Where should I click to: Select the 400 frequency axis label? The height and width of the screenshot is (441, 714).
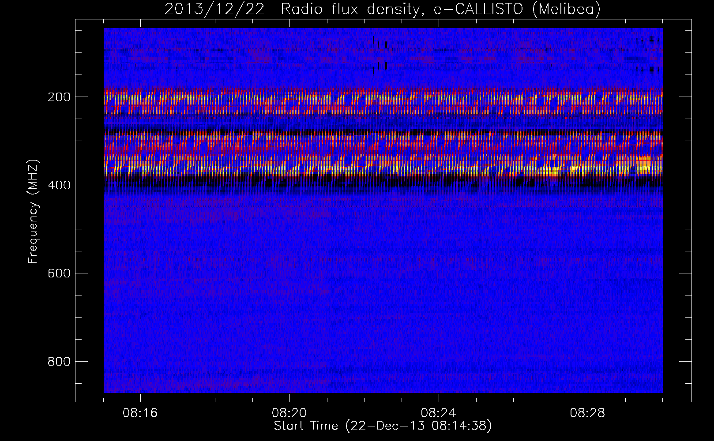[x=59, y=185]
